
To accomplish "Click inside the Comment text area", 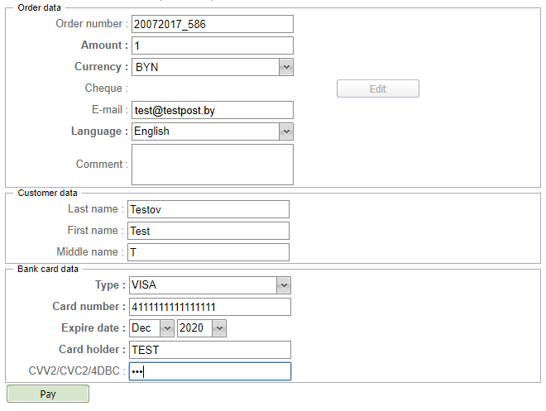I will point(212,165).
